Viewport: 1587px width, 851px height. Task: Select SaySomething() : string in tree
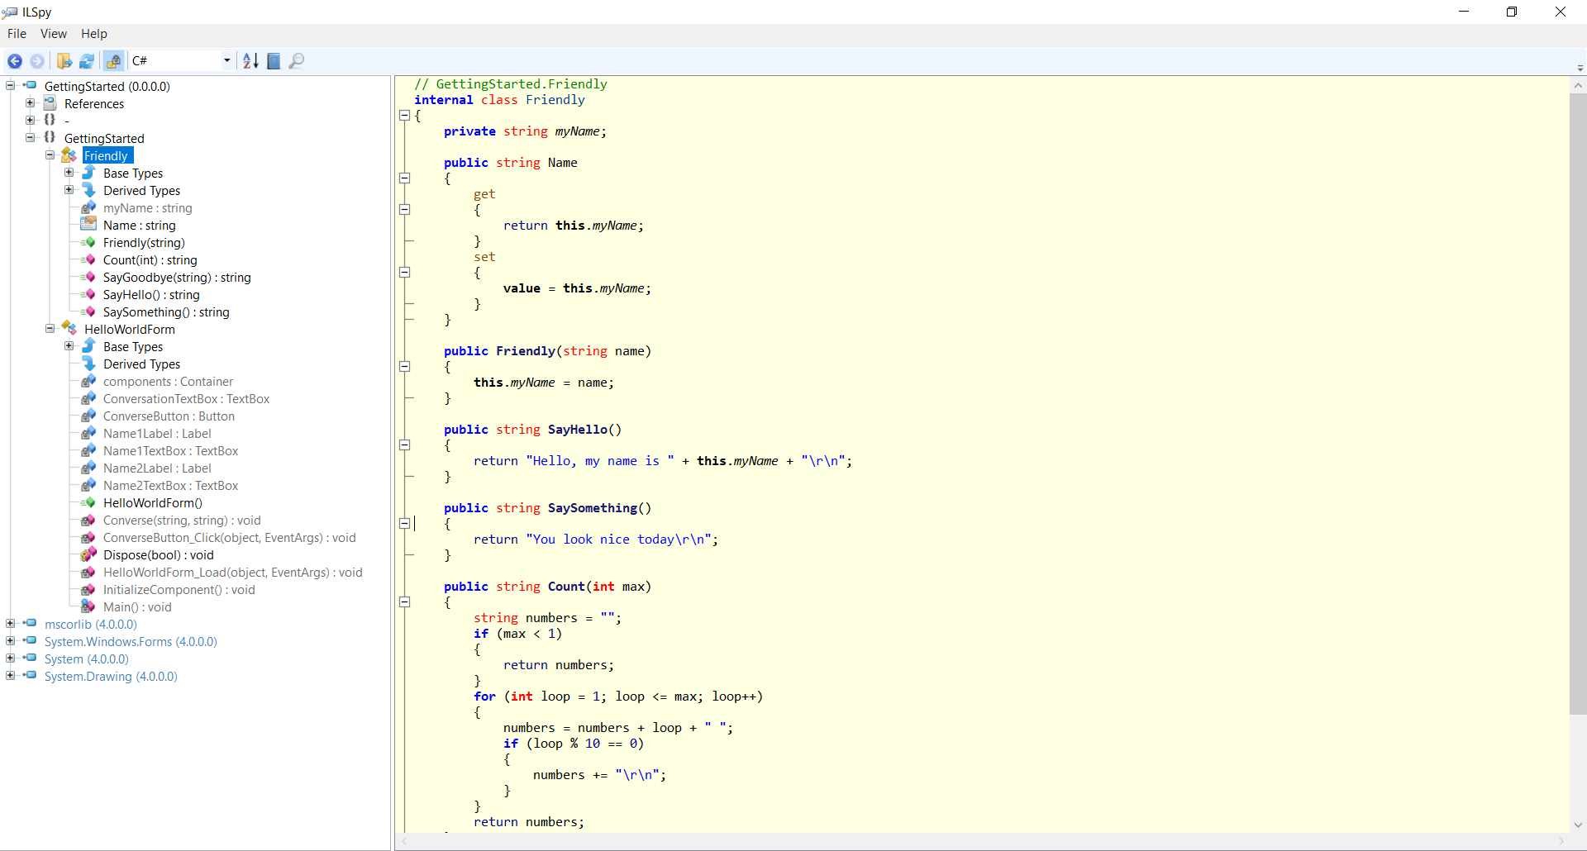(166, 312)
